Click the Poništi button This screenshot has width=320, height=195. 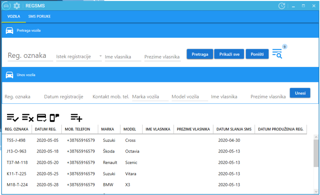coord(257,54)
